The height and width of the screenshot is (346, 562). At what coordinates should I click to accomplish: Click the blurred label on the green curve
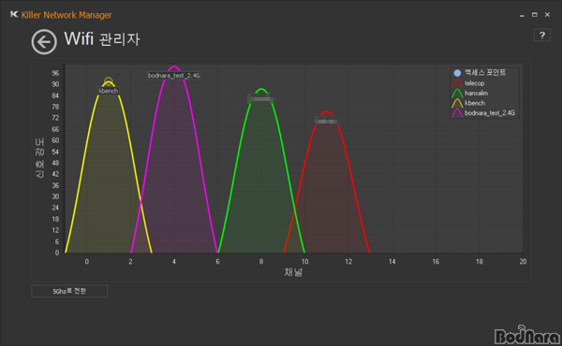click(260, 98)
